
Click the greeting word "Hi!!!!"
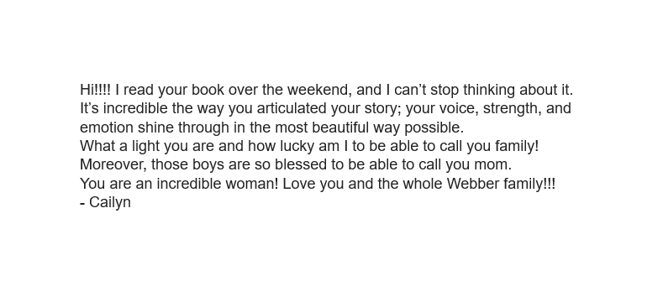95,90
